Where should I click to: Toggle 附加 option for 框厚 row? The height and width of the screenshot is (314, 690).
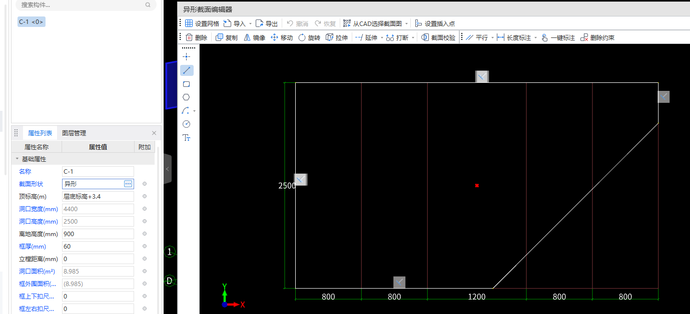point(145,247)
